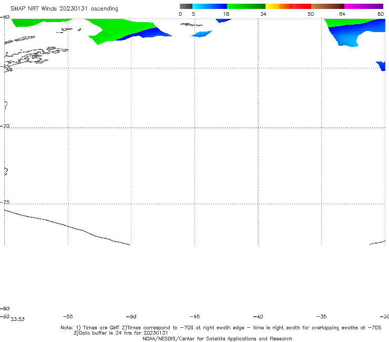Screen dimensions: 389x342
Task: Click the longitude label '-35'
Action: point(321,316)
